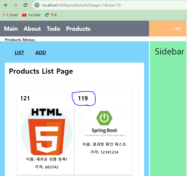Click the browser forward arrow
The image size is (187, 176).
pyautogui.click(x=16, y=5)
